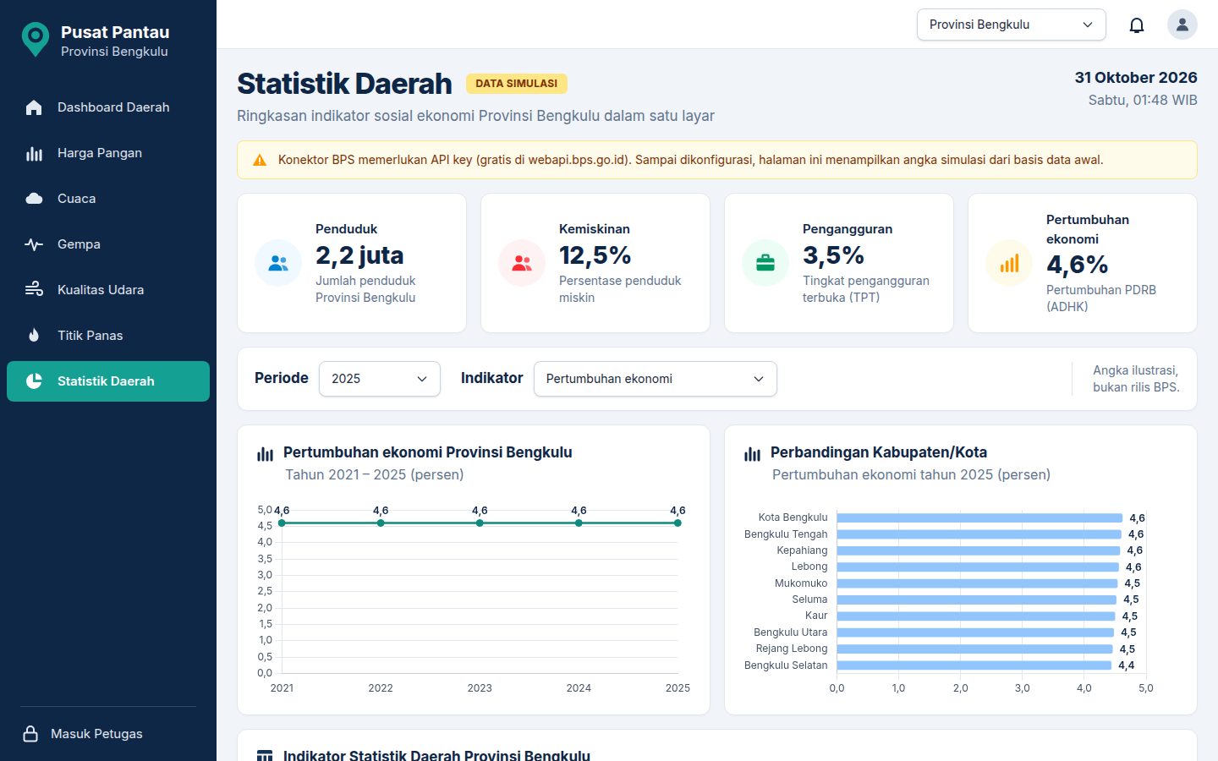This screenshot has height=761, width=1218.
Task: Click the chart icon beside Pertumbuhan ekonomi Provinsi Bengkulu
Action: [265, 454]
